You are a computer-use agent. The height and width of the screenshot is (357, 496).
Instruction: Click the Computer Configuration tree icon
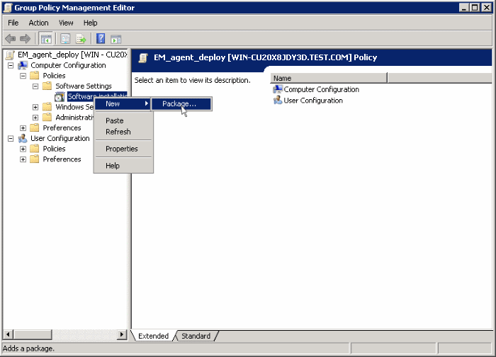[23, 65]
